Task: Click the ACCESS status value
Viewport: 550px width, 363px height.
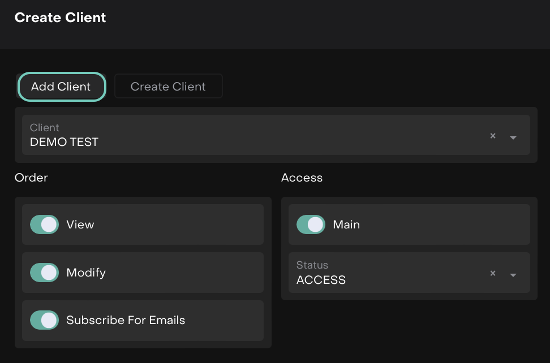Action: click(x=321, y=280)
